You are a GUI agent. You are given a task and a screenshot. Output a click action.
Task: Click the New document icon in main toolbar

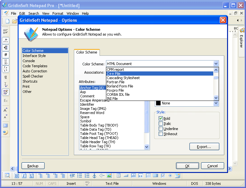(x=7, y=21)
